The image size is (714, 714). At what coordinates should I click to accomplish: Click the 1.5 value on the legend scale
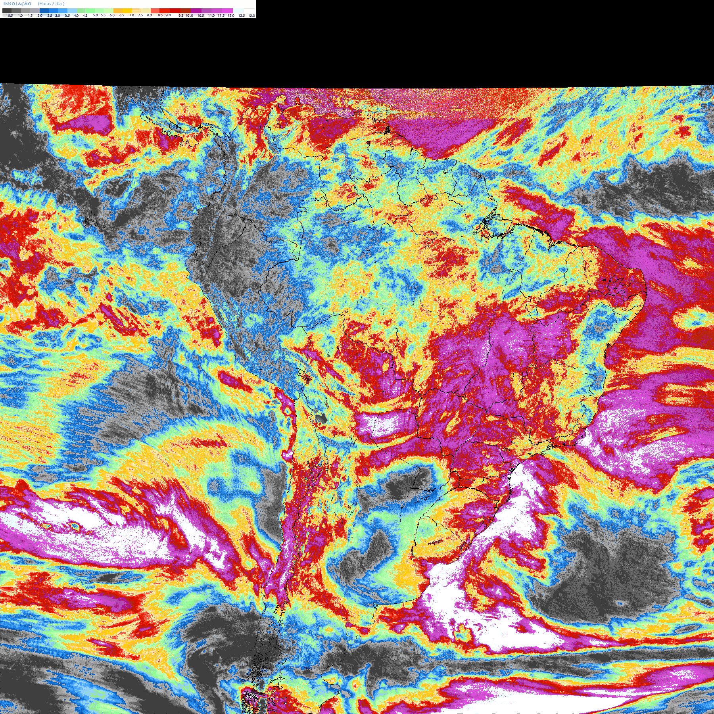pyautogui.click(x=30, y=15)
